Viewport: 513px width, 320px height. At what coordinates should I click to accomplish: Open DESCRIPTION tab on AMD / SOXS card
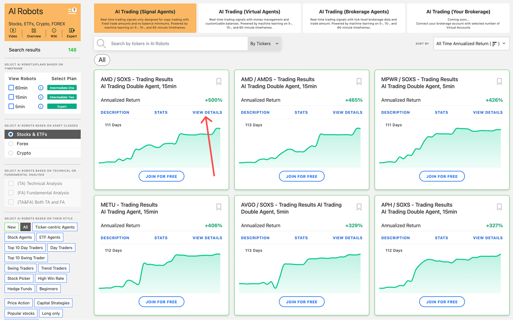click(x=115, y=112)
